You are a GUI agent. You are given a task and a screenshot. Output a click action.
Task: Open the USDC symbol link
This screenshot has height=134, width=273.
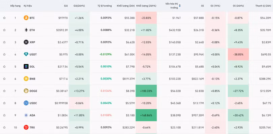pos(33,103)
